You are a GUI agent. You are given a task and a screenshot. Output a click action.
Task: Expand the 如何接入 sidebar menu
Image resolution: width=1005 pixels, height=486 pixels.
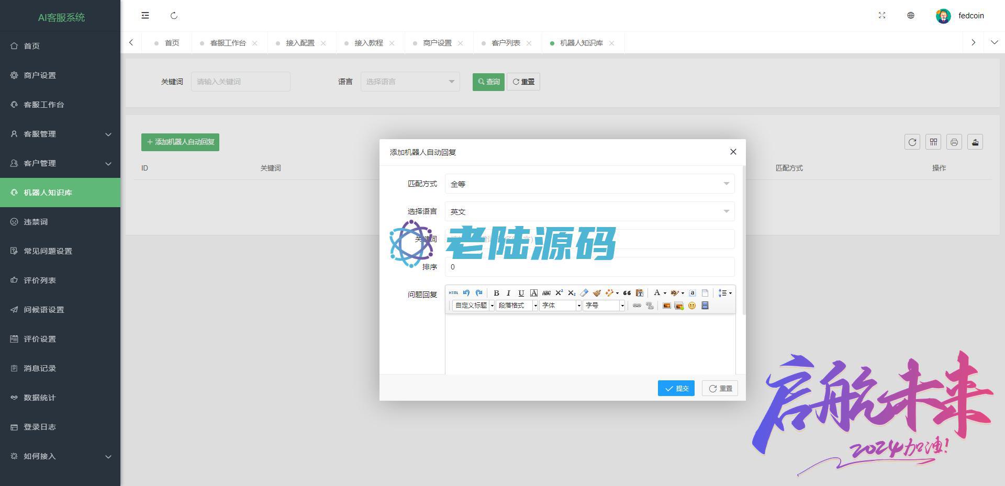(x=60, y=456)
